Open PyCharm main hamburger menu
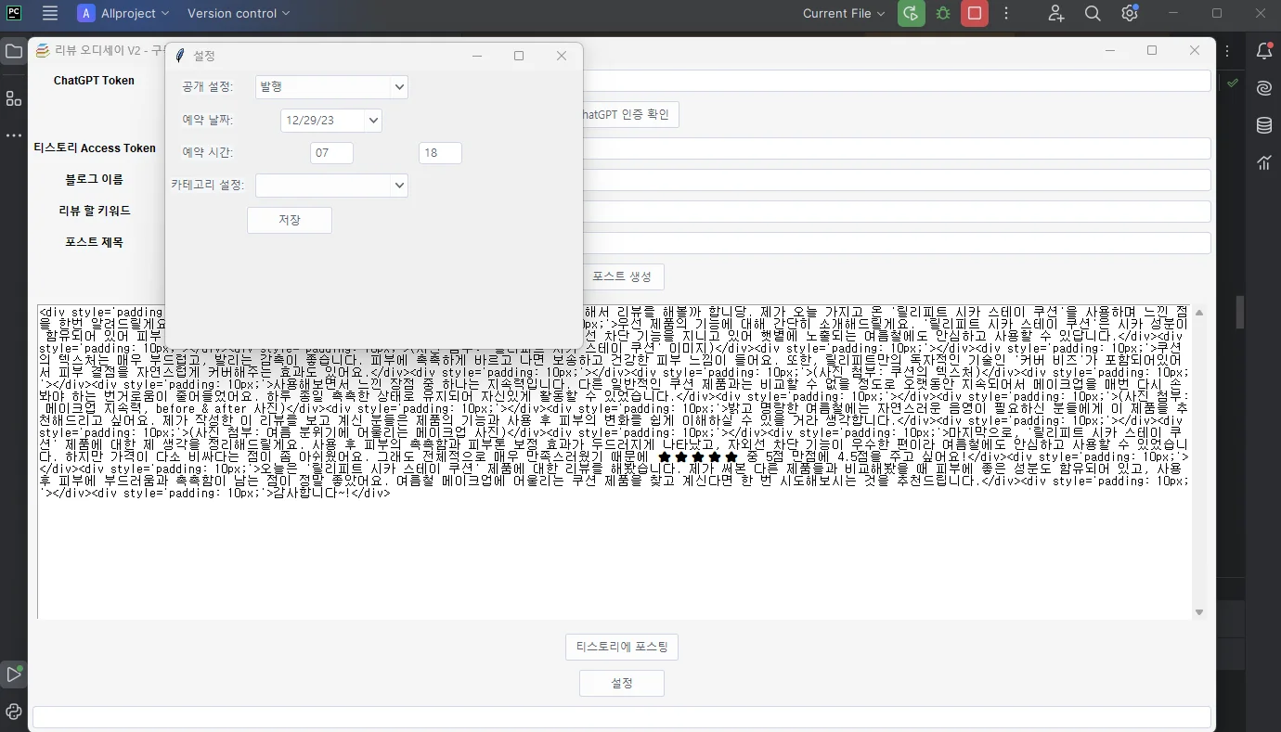Image resolution: width=1281 pixels, height=732 pixels. pos(50,13)
